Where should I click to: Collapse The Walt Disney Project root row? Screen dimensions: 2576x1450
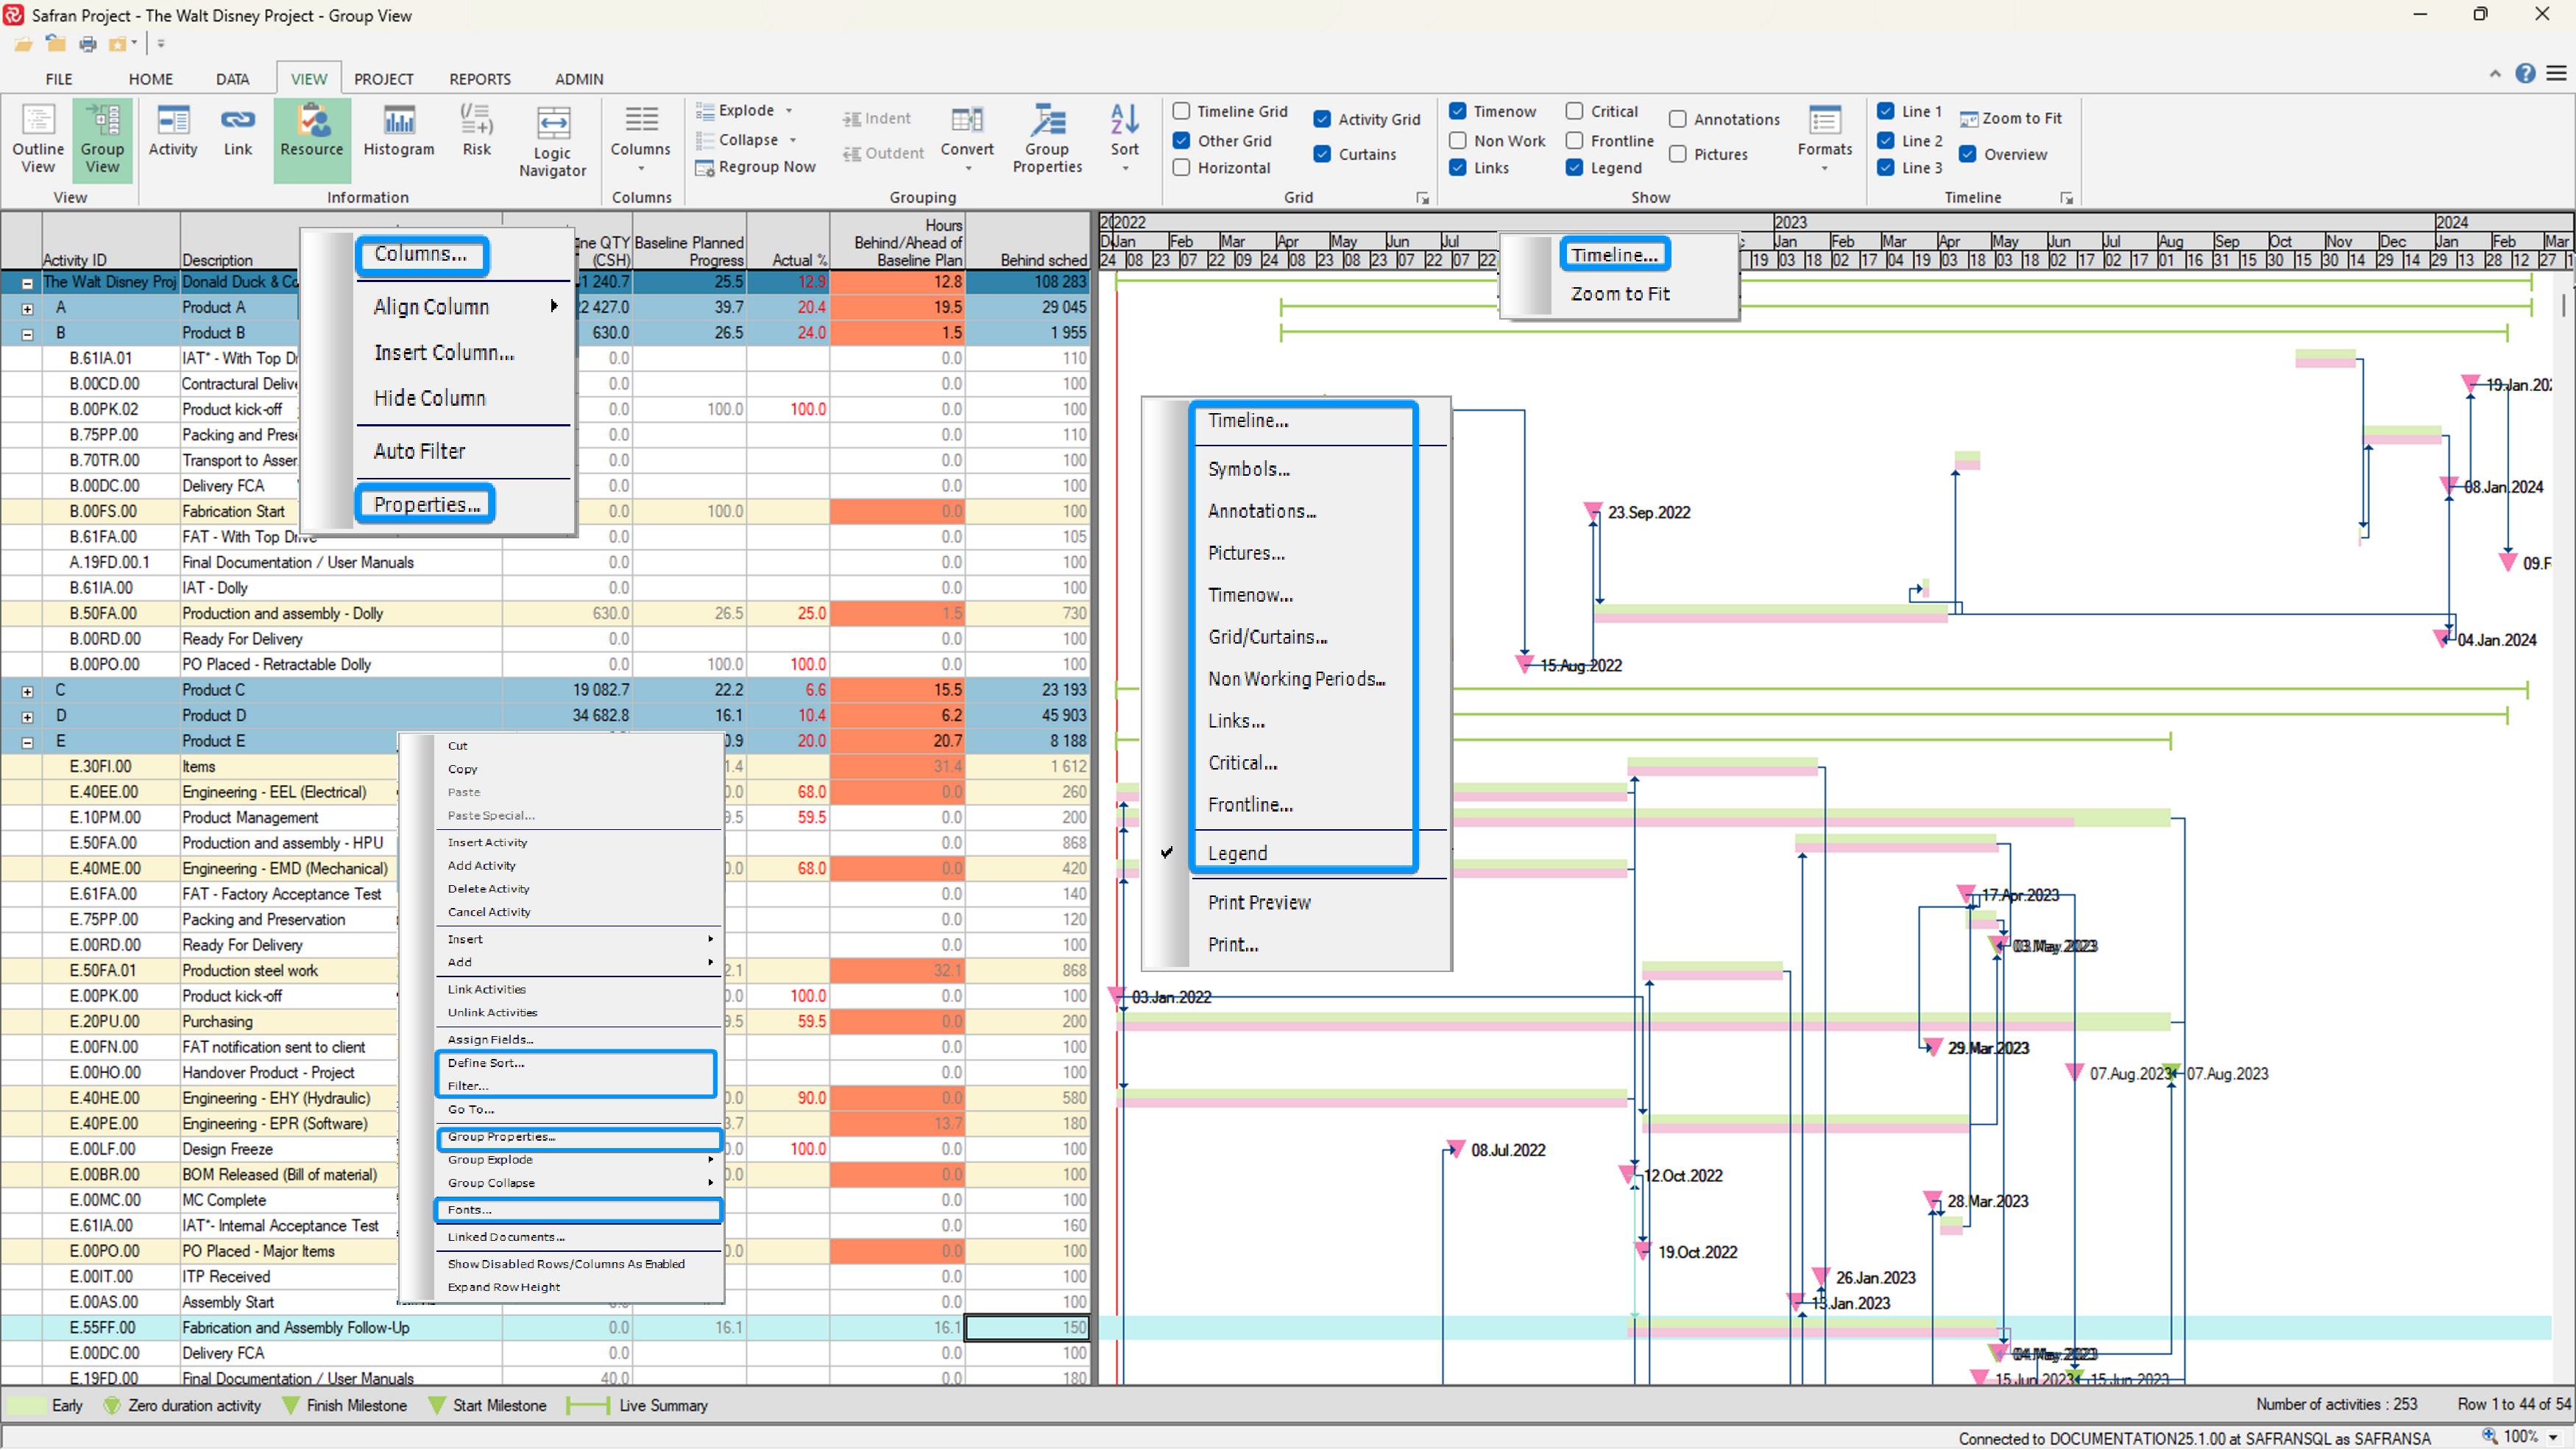(27, 284)
